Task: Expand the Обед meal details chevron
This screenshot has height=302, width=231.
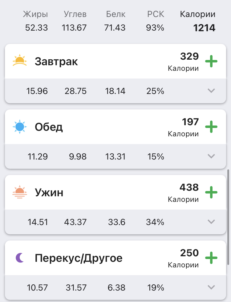Action: pyautogui.click(x=211, y=156)
